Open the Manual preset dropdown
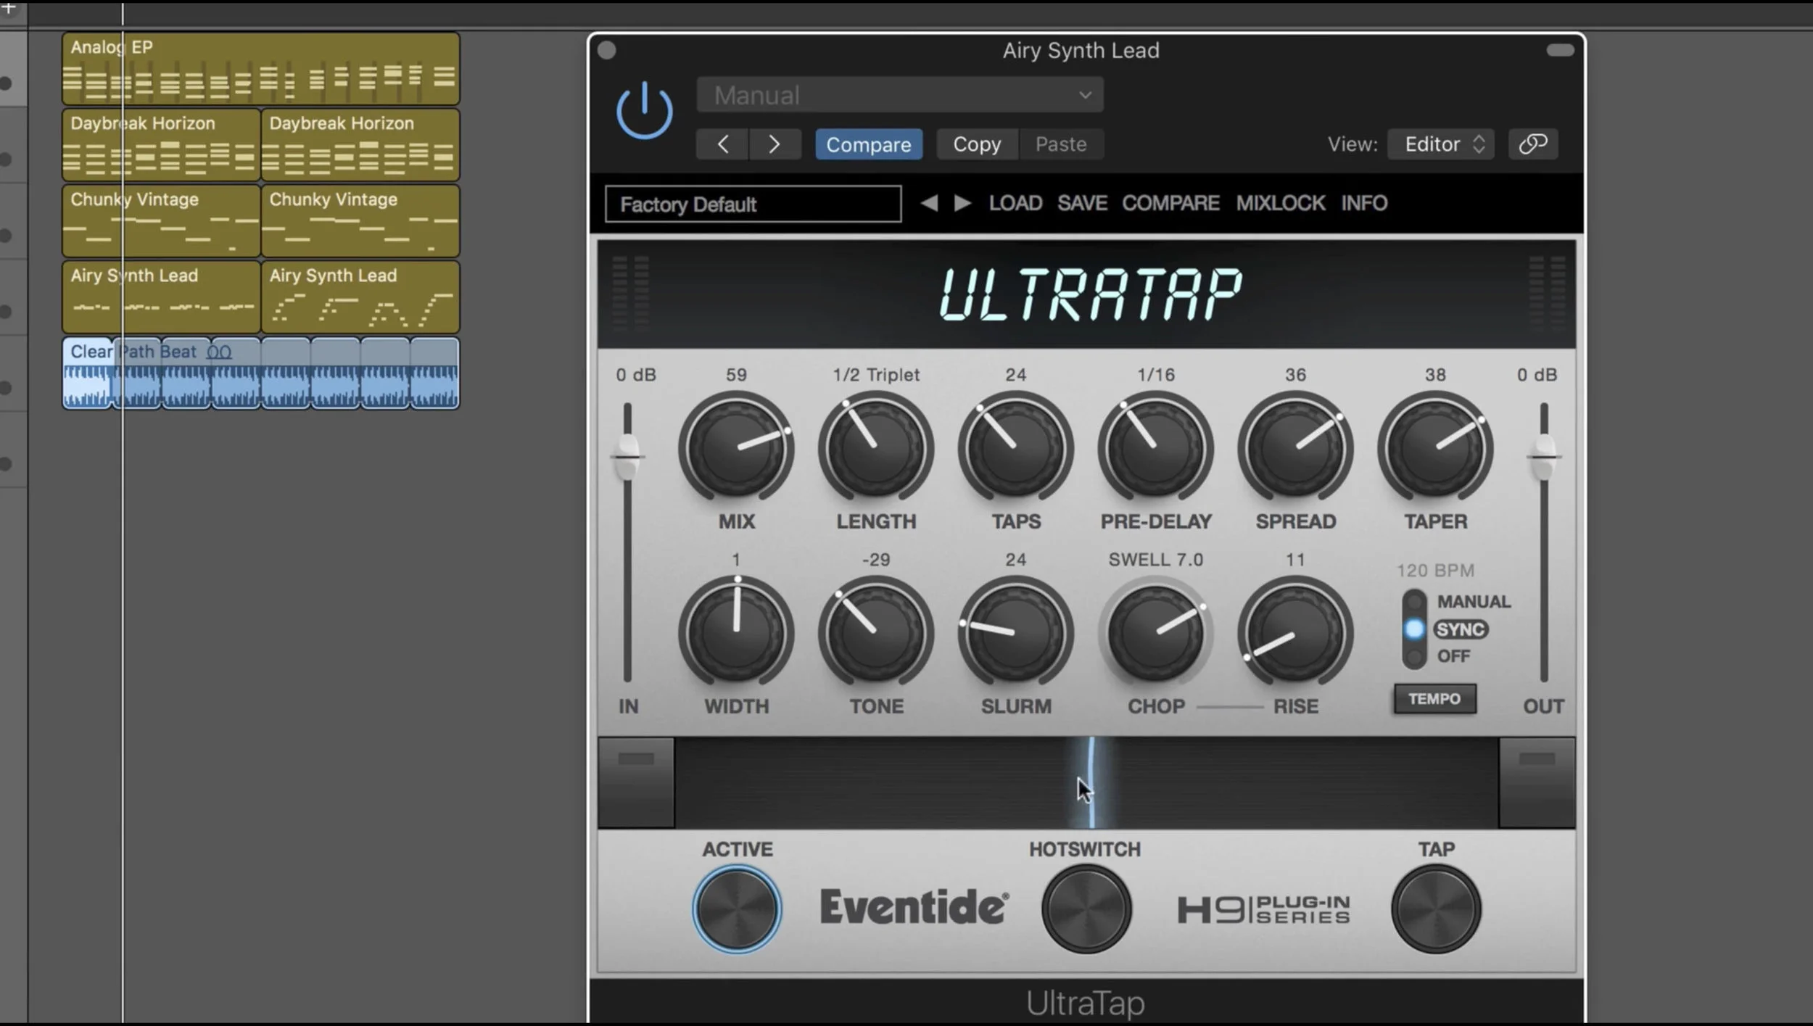 pos(900,95)
